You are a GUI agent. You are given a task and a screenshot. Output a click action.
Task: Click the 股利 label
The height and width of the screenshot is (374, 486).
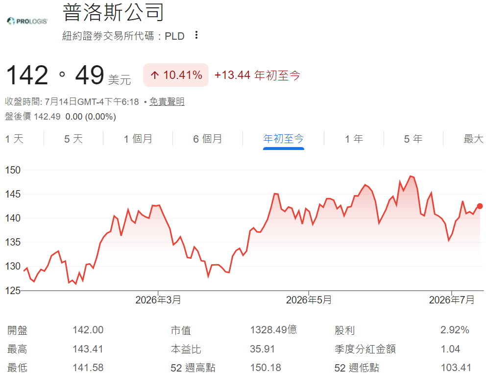pos(344,330)
